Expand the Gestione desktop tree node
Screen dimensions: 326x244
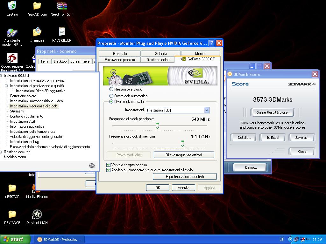pos(1,152)
